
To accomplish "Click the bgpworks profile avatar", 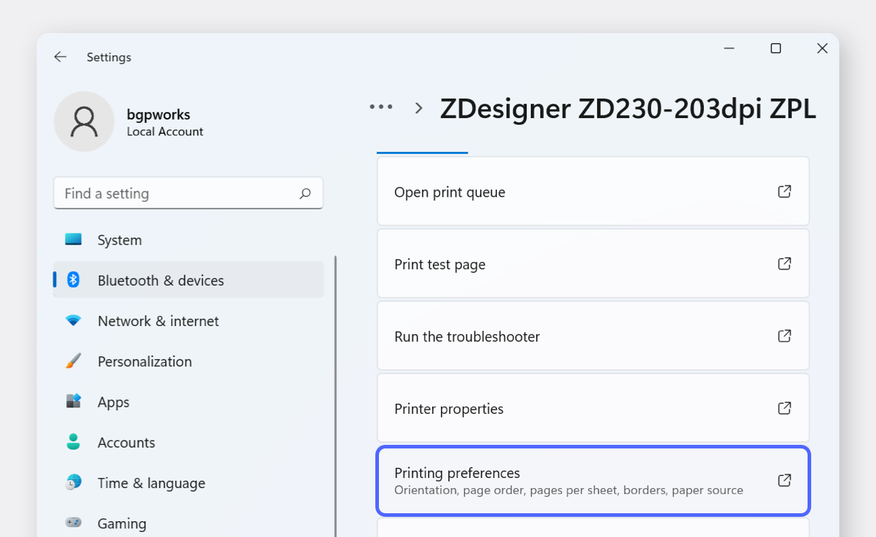I will 84,122.
